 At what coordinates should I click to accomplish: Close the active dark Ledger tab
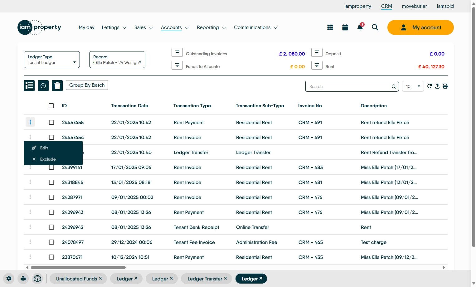[261, 278]
